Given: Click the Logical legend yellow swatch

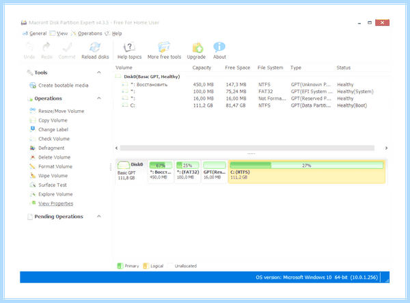Looking at the screenshot, I should [146, 266].
